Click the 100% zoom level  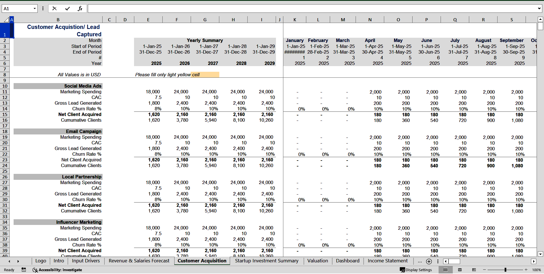tap(536, 270)
